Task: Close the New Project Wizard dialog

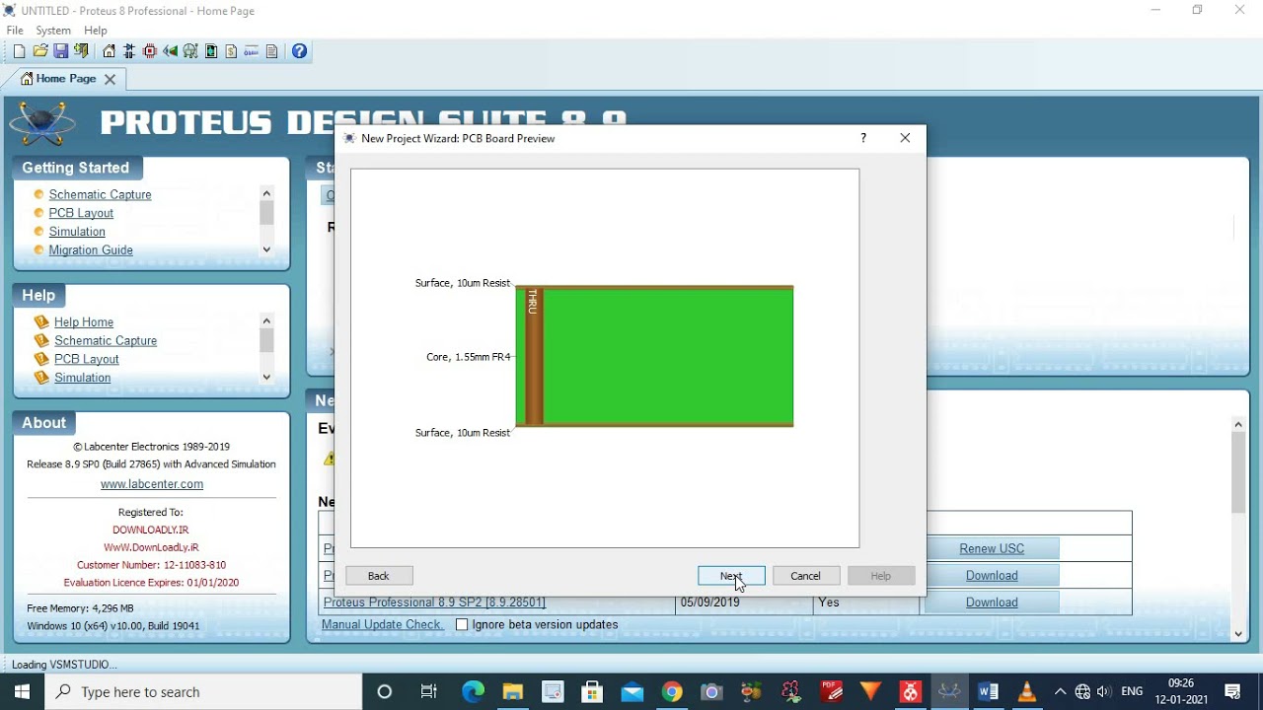Action: coord(905,138)
